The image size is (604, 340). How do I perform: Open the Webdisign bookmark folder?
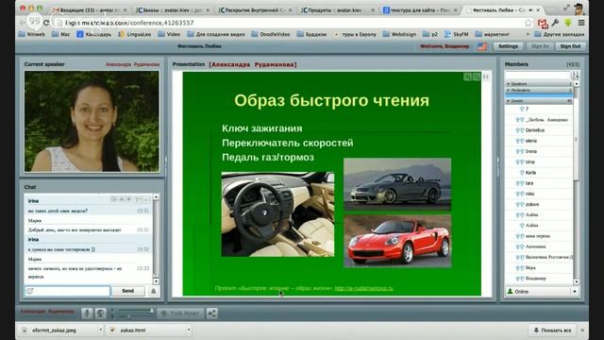pos(399,34)
